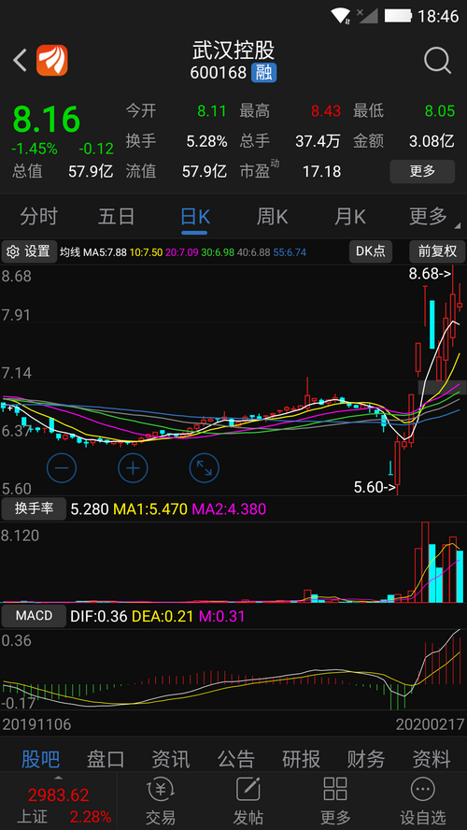Open the 盘口 order book tab
Image resolution: width=467 pixels, height=830 pixels.
(106, 759)
